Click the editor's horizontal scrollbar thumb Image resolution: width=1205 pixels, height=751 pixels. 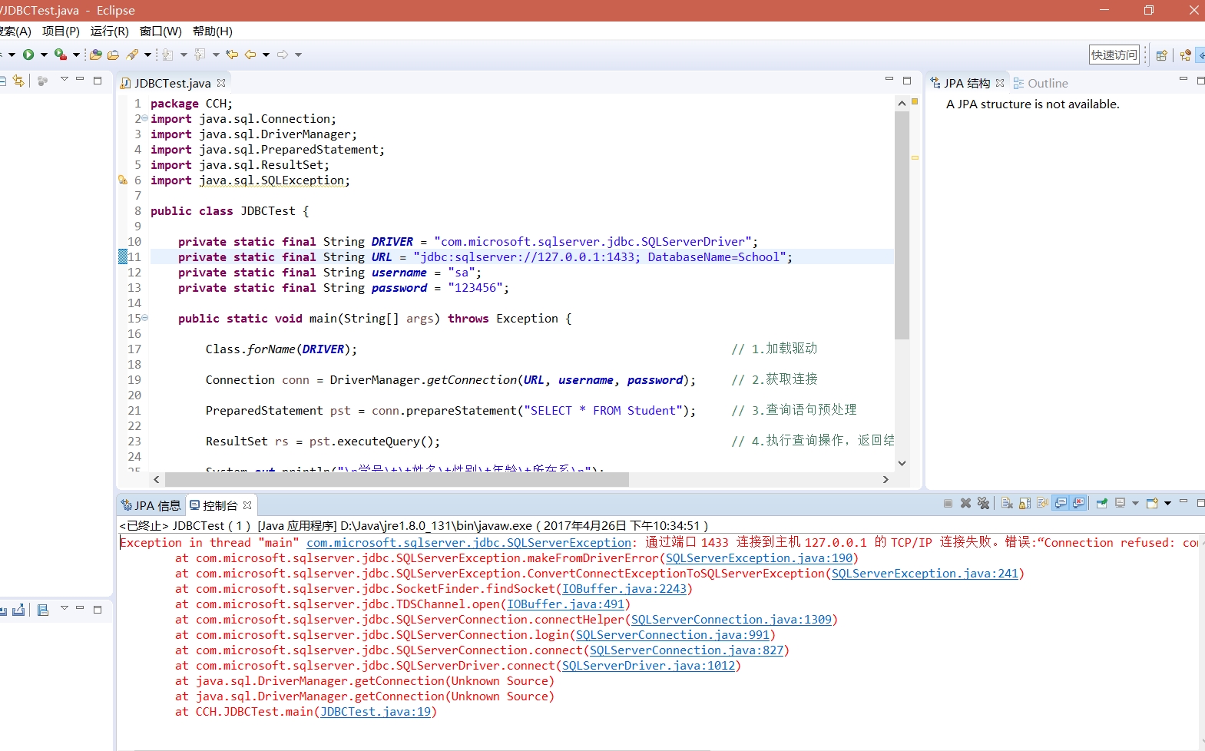pyautogui.click(x=396, y=479)
